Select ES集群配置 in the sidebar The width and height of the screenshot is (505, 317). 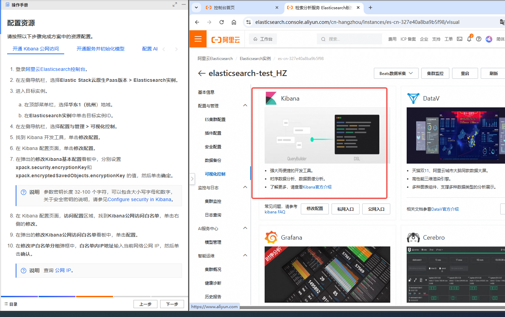215,120
